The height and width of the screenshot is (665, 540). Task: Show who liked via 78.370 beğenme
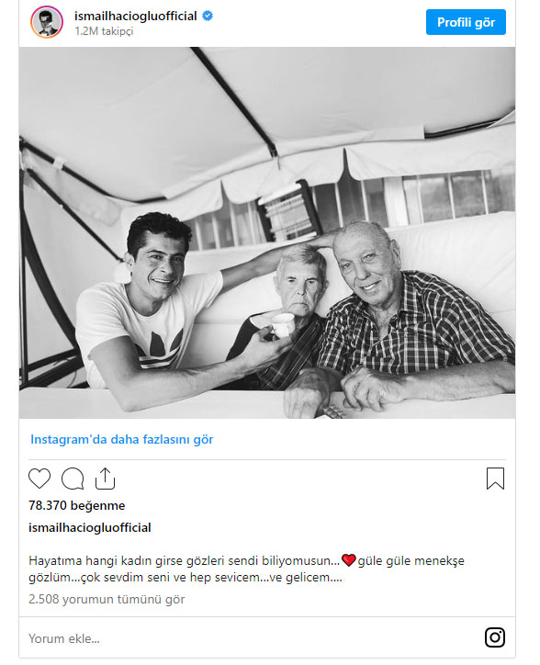click(x=77, y=505)
